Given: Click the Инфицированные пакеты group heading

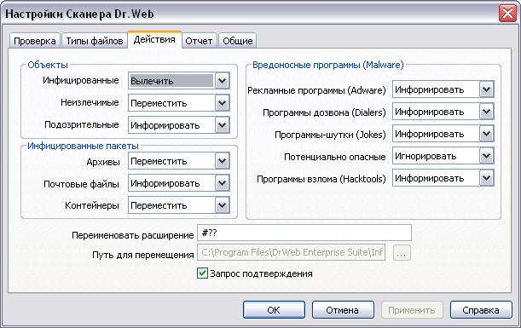Looking at the screenshot, I should click(83, 146).
